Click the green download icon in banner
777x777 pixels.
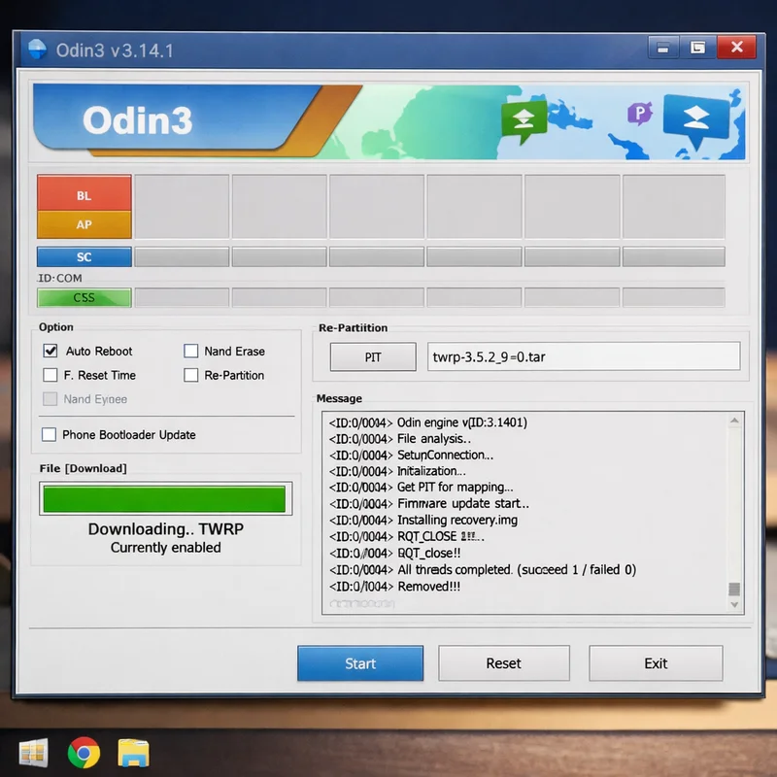[524, 121]
